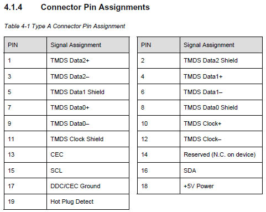
Task: Click the Reserved (N.C. on device) cell
Action: click(x=221, y=154)
